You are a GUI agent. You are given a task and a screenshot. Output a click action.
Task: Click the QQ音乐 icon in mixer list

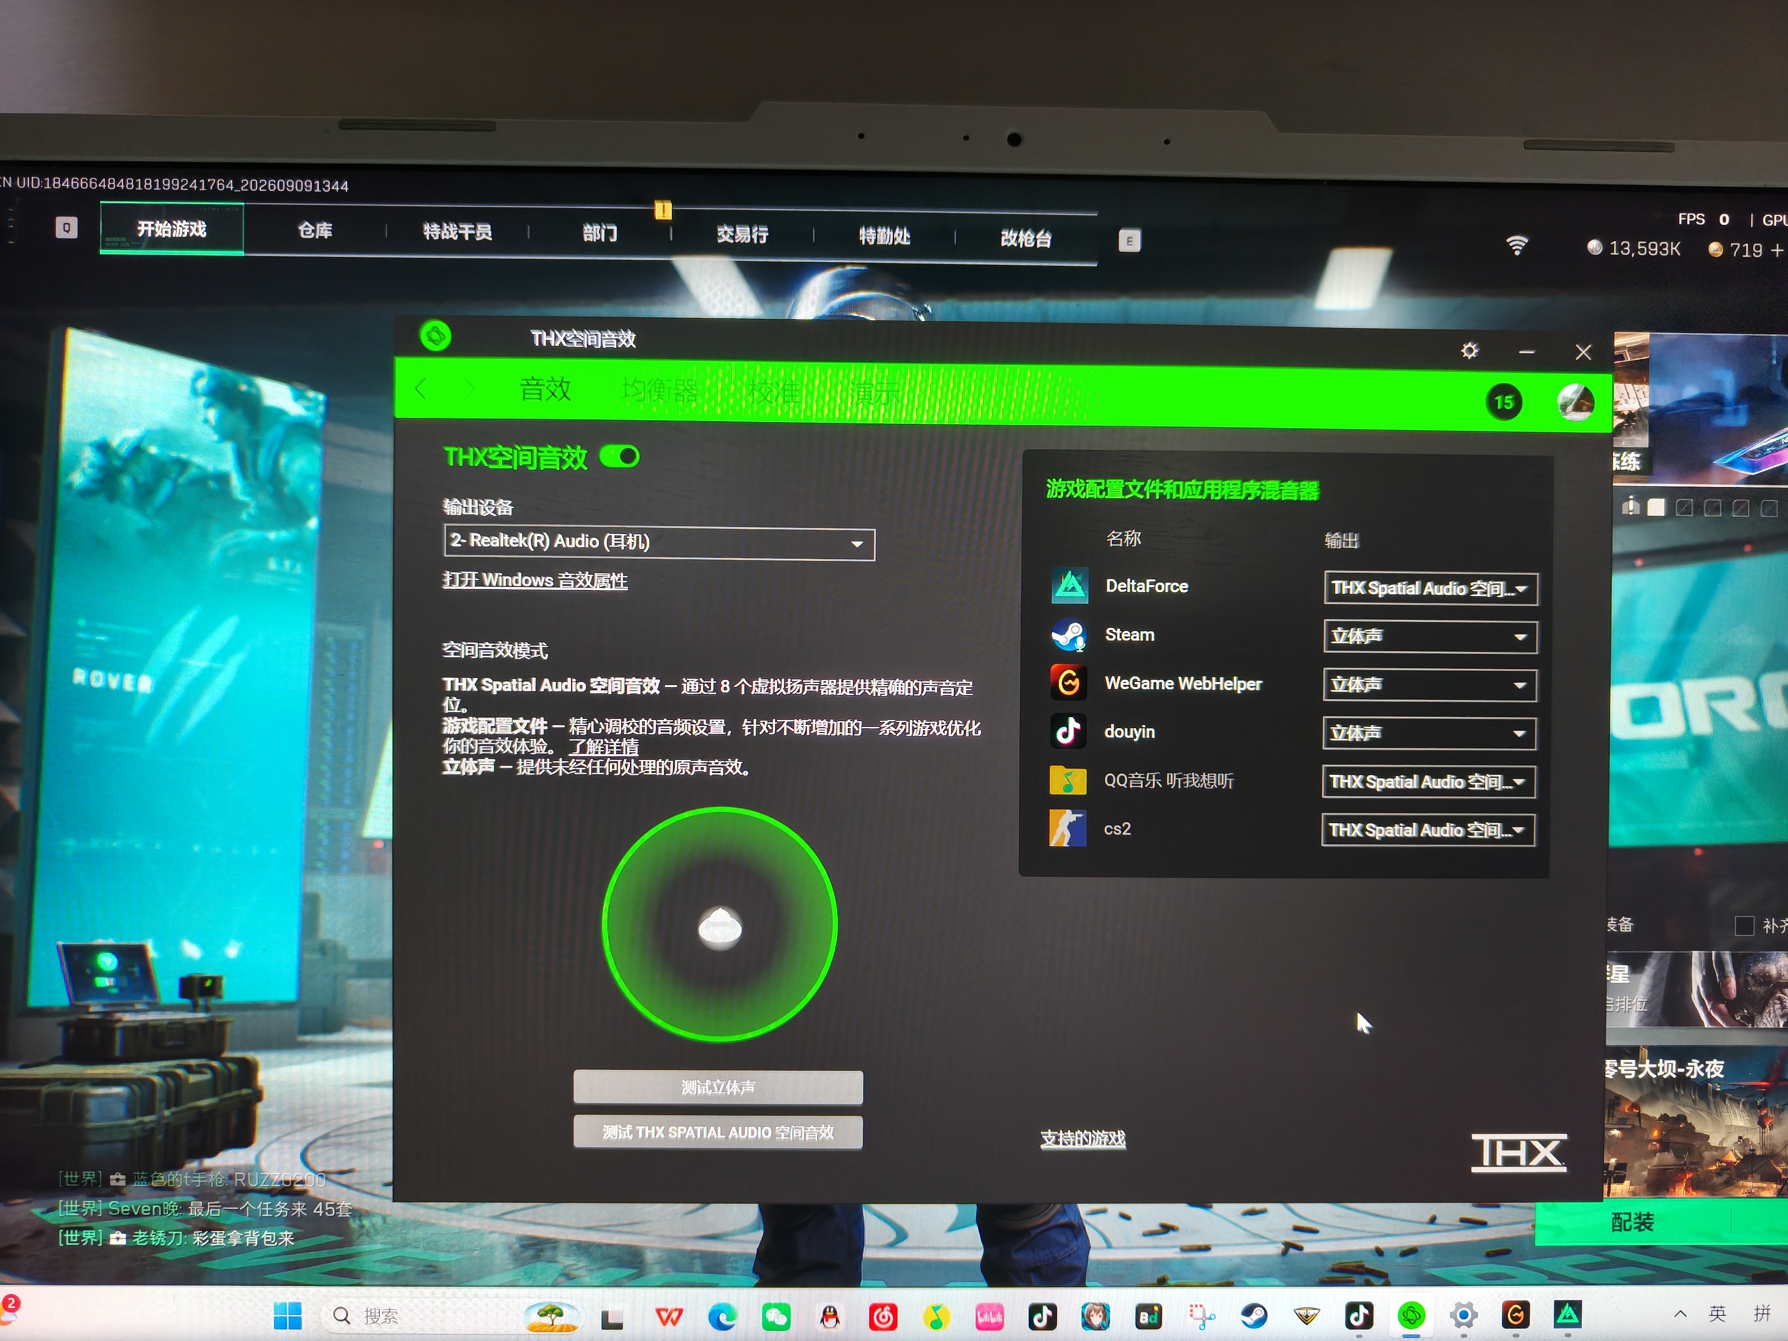coord(1068,780)
